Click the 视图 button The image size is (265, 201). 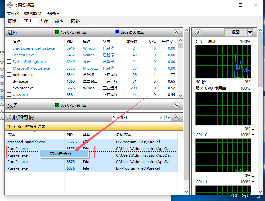[236, 32]
